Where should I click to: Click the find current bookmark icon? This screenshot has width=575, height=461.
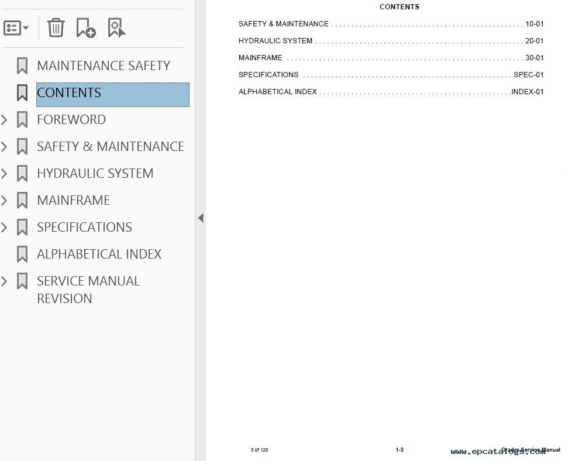click(x=116, y=27)
